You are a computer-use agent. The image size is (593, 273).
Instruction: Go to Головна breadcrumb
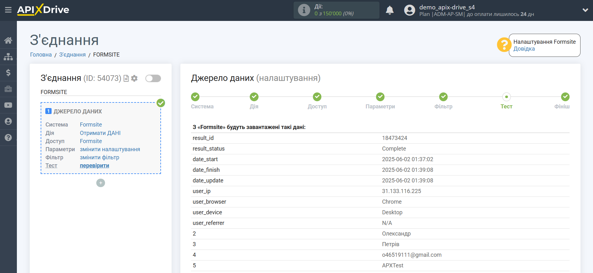(41, 55)
